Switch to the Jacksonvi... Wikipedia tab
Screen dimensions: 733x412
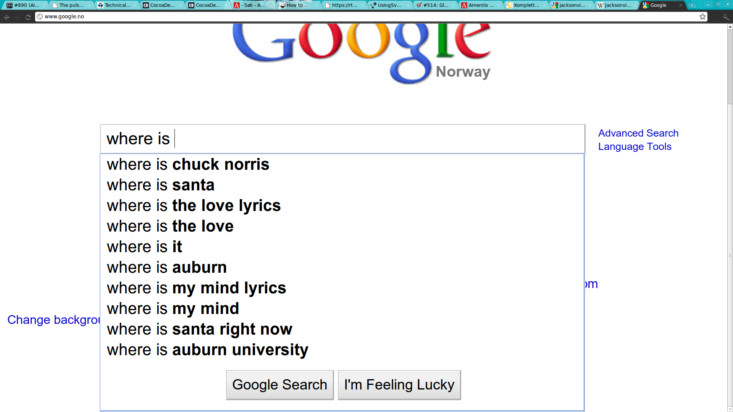point(616,5)
